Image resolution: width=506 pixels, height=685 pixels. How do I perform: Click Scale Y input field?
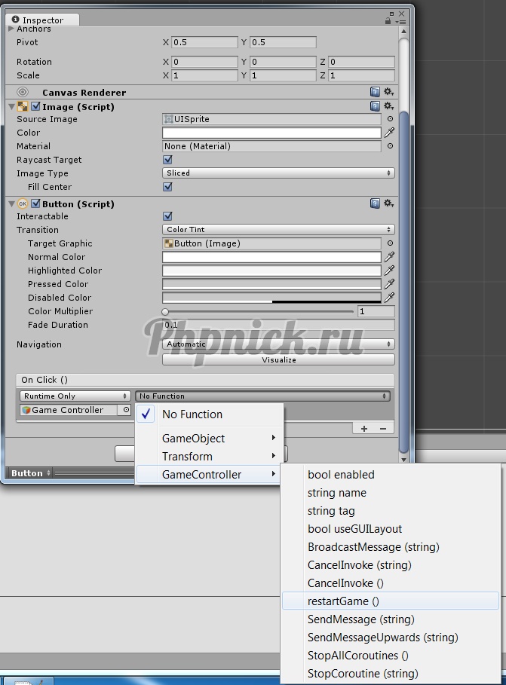[x=283, y=75]
